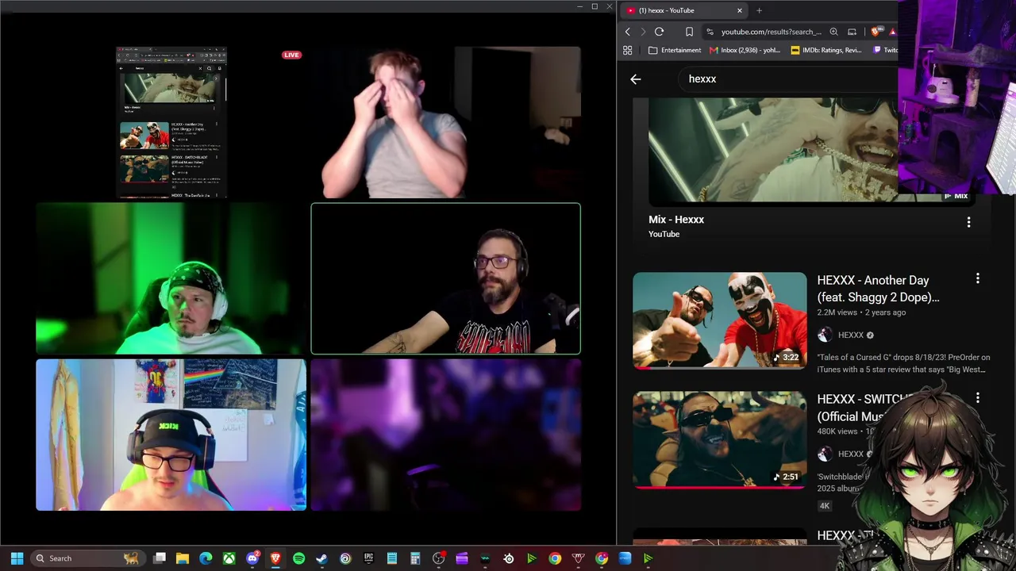Go back using the browser back arrow

(x=628, y=32)
